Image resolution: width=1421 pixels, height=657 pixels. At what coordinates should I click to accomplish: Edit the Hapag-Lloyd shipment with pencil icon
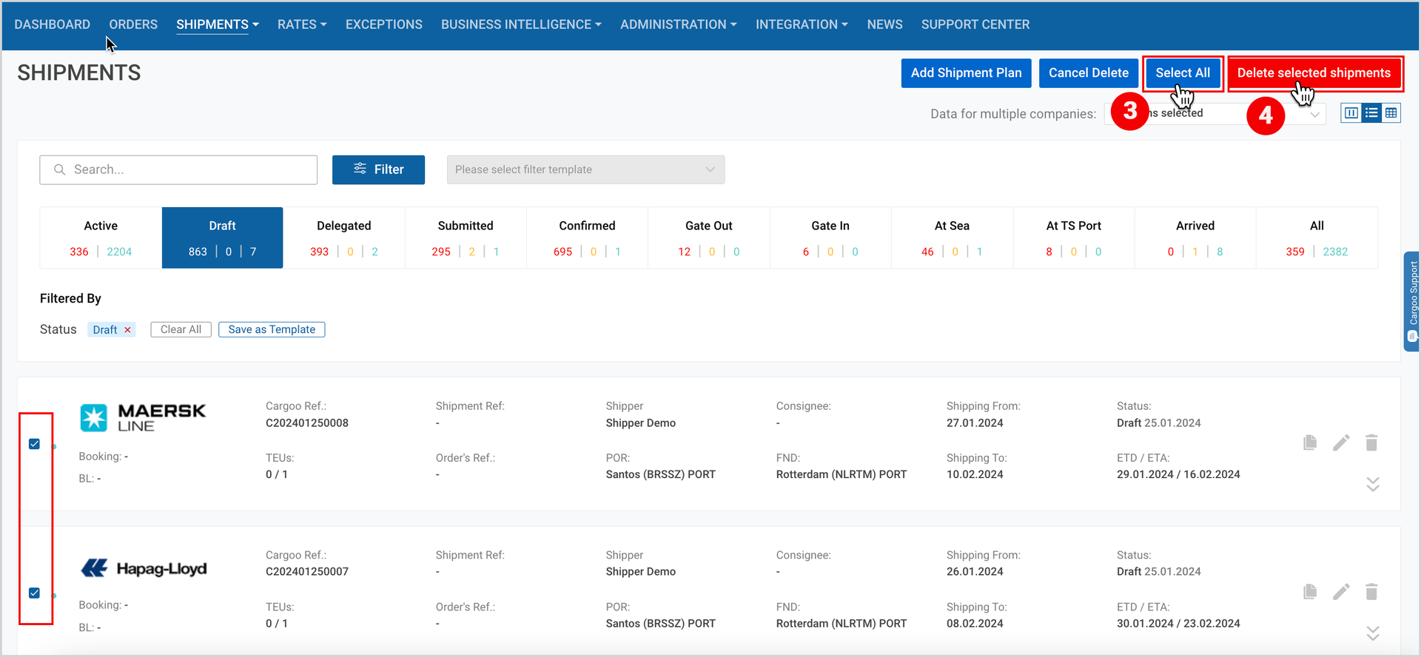tap(1341, 591)
